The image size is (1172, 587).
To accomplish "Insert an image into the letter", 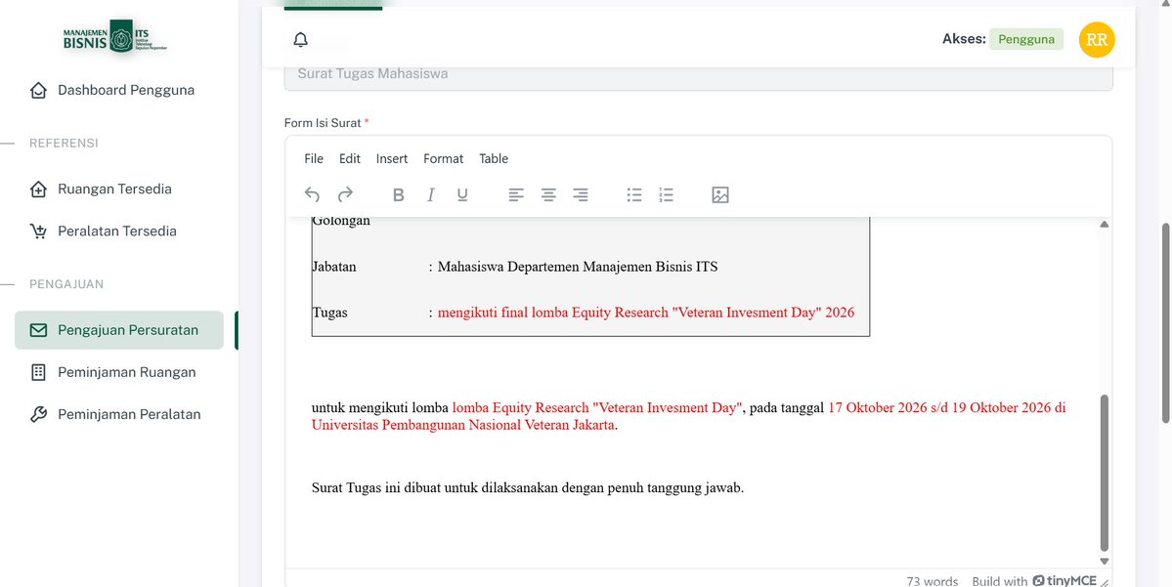I will (719, 195).
